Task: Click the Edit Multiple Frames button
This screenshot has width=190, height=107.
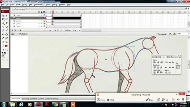Action: click(55, 30)
